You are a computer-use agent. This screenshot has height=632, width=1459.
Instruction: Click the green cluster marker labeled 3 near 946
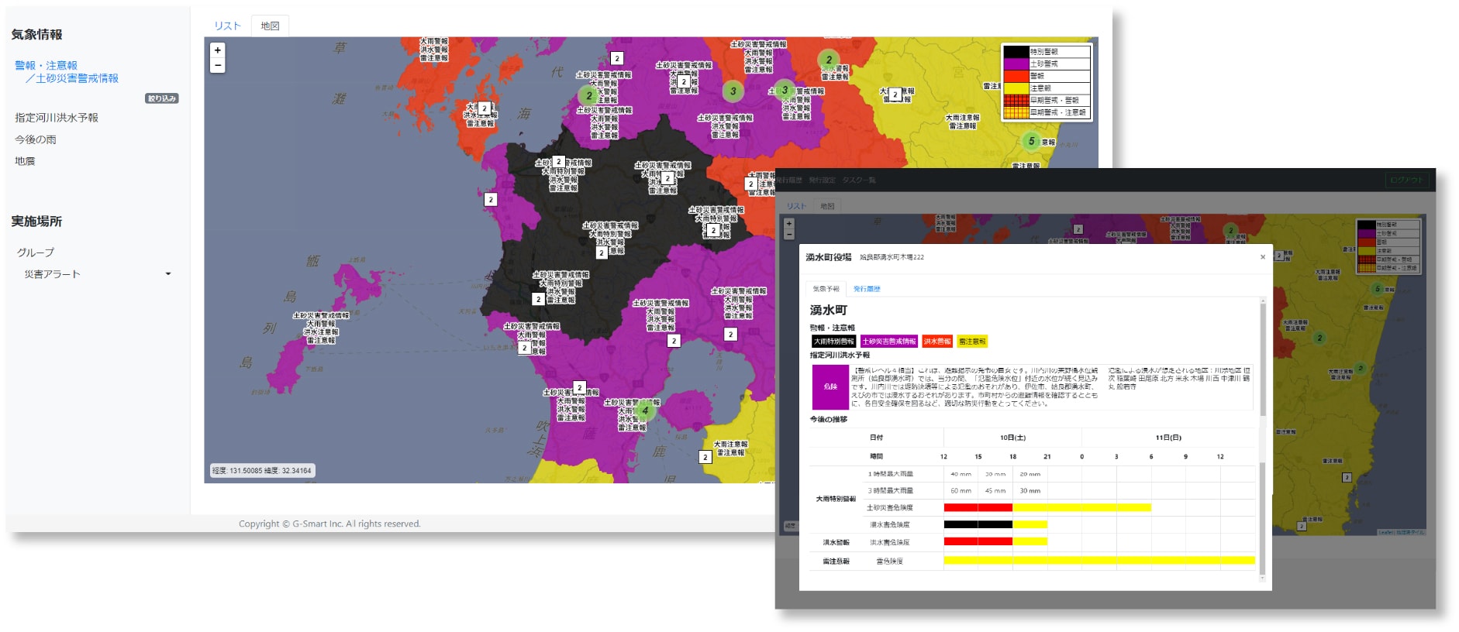click(733, 91)
